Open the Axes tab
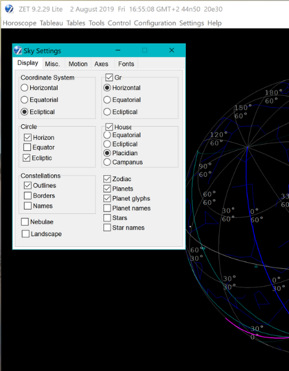 pos(101,64)
